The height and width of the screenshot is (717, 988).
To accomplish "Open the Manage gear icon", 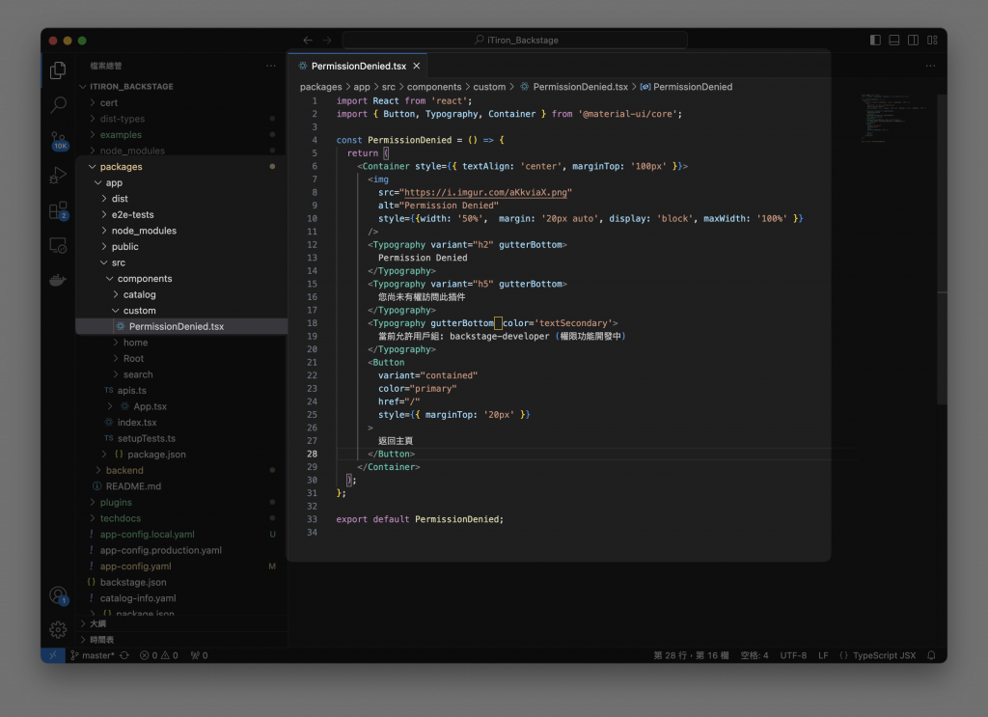I will pos(58,629).
